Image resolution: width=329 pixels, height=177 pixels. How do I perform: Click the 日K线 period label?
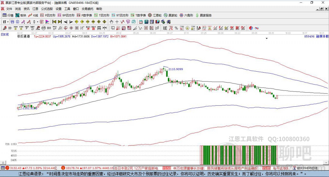click(5, 34)
